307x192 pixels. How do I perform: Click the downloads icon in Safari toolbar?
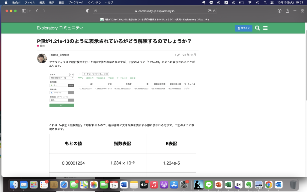[x=279, y=10]
